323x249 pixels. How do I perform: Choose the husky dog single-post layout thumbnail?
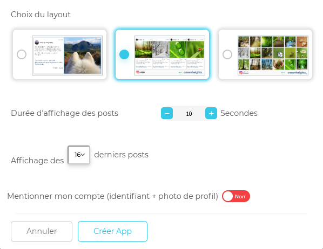click(x=67, y=56)
